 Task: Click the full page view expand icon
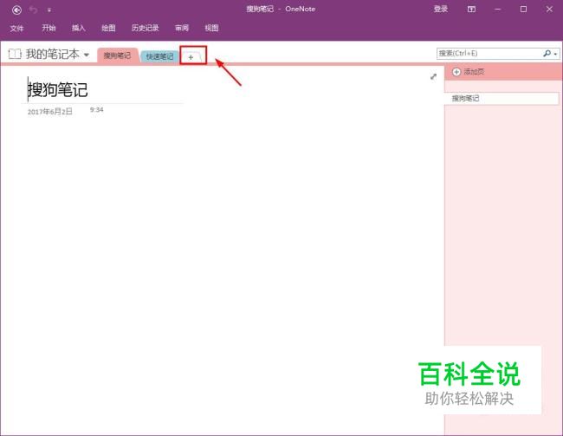click(x=433, y=76)
